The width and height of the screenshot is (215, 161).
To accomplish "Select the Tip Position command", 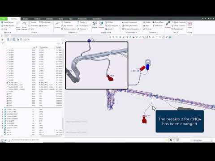I will click(x=67, y=25).
